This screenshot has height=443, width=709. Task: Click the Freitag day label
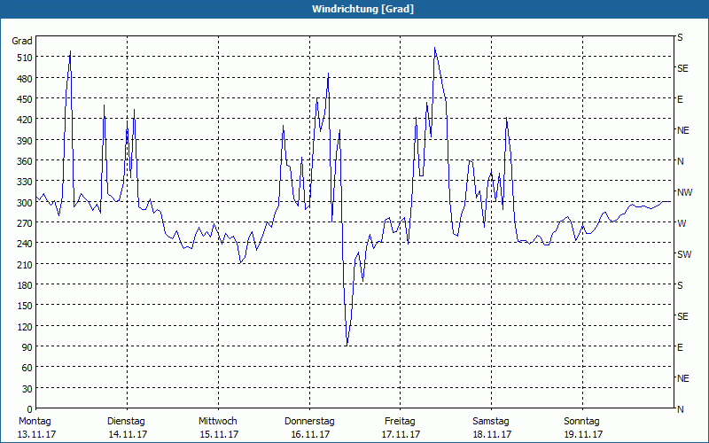click(401, 422)
